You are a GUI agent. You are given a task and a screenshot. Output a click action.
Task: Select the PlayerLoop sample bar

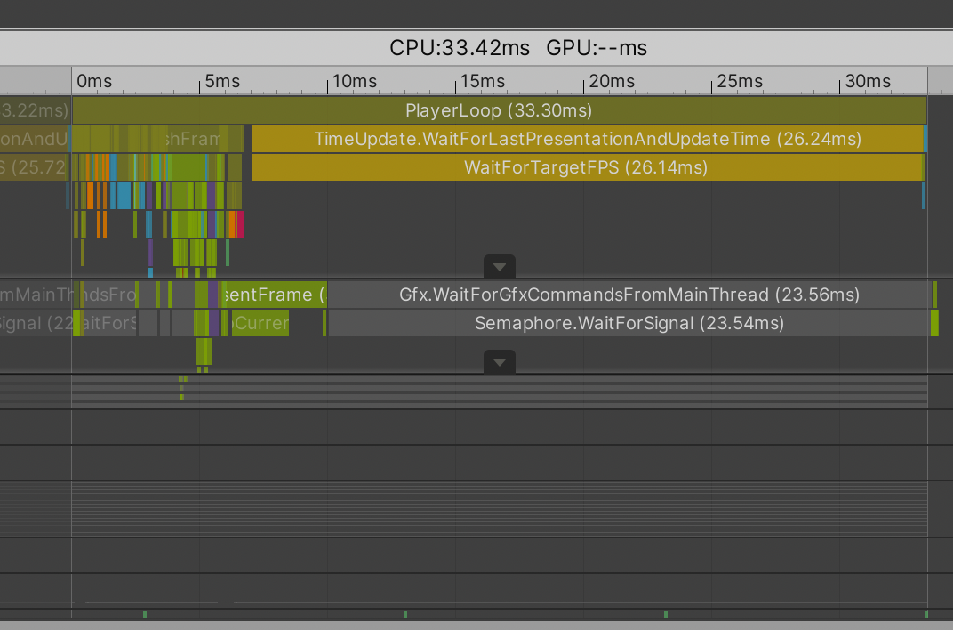[x=498, y=110]
